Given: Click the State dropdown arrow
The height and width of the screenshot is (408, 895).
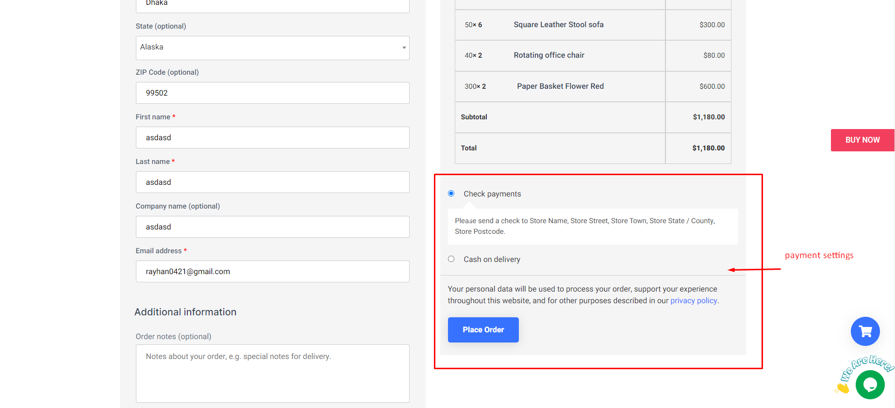Looking at the screenshot, I should 404,48.
